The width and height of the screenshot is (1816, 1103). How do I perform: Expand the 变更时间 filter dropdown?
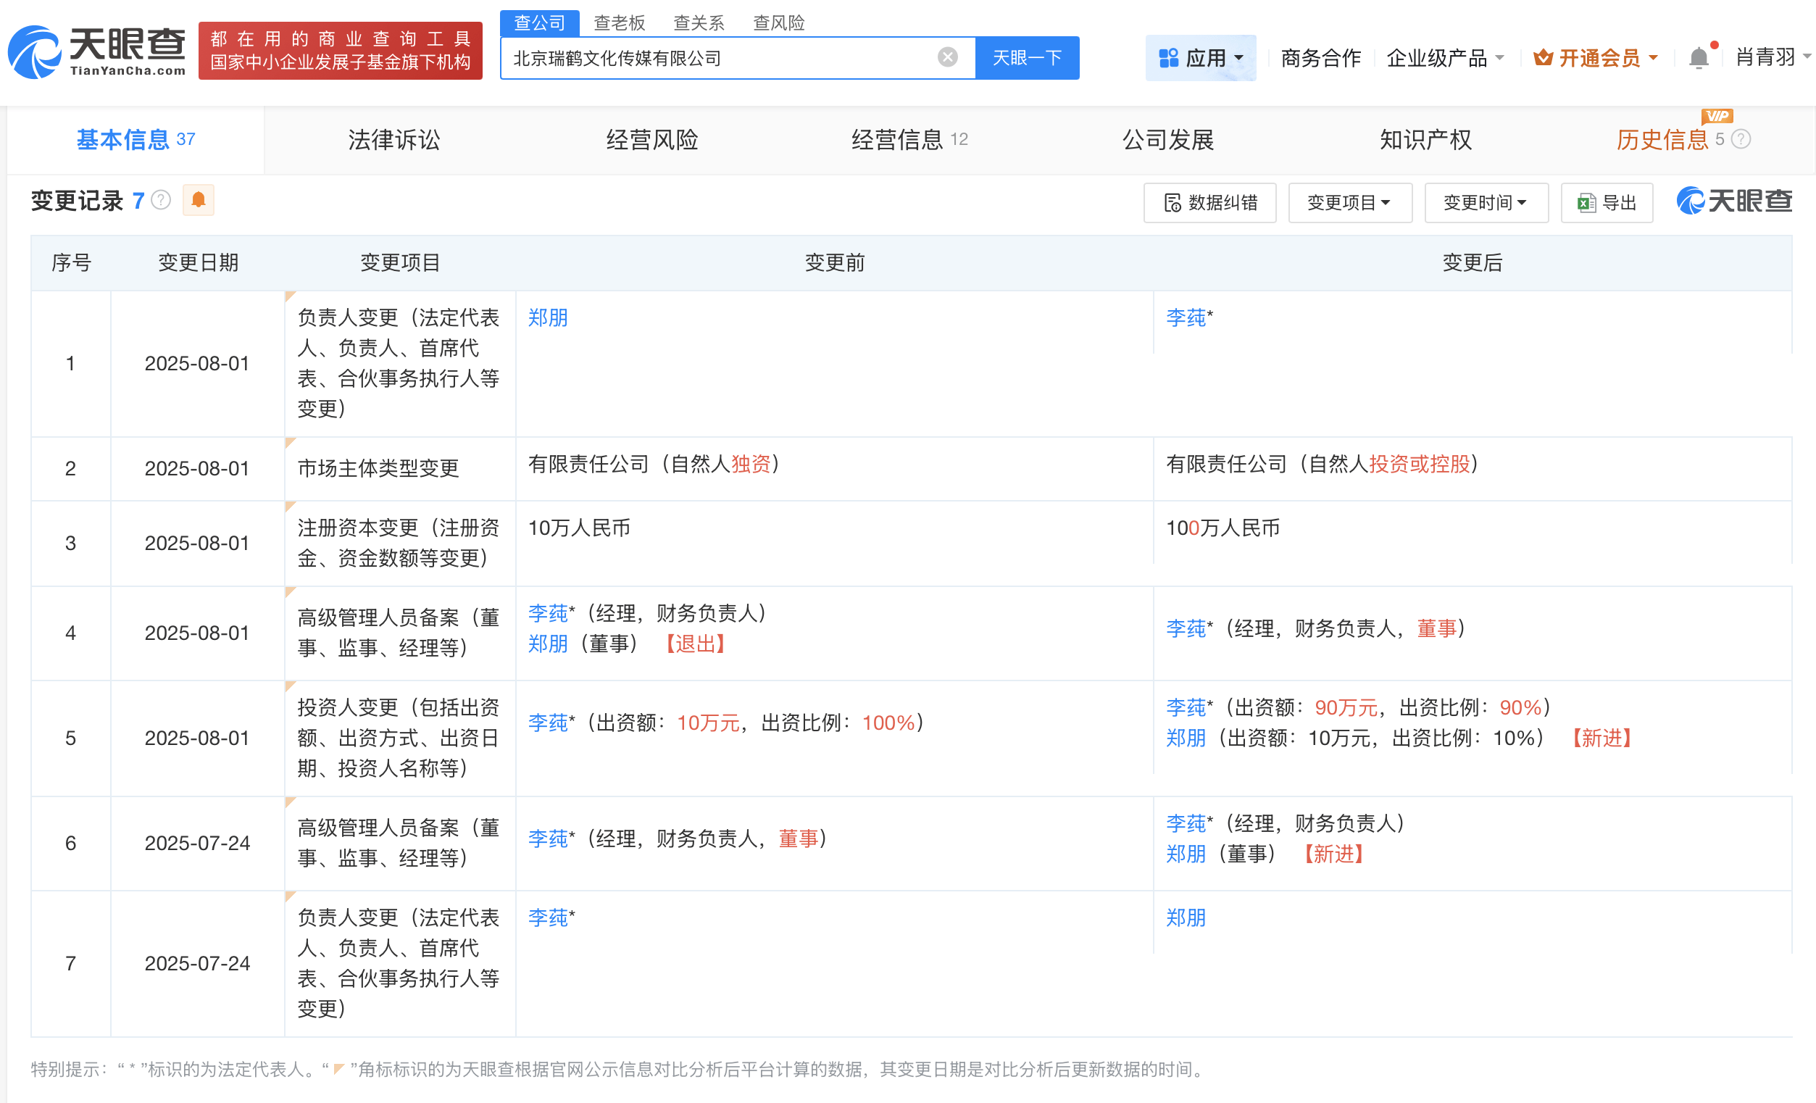(x=1485, y=203)
